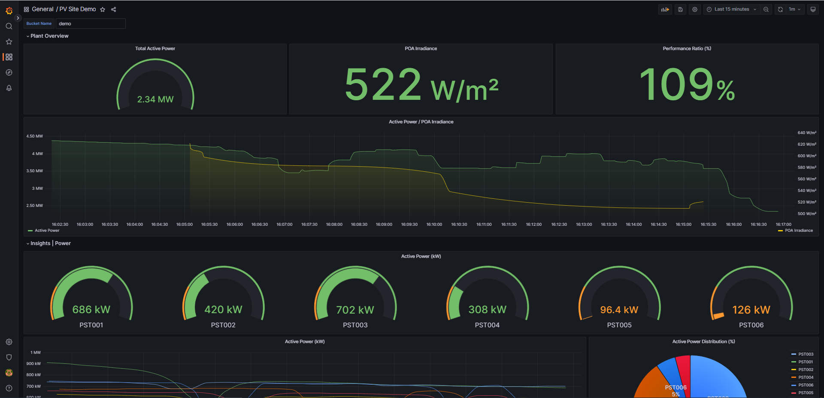The width and height of the screenshot is (824, 398).
Task: Open the PV Site Demo title link
Action: coord(78,9)
